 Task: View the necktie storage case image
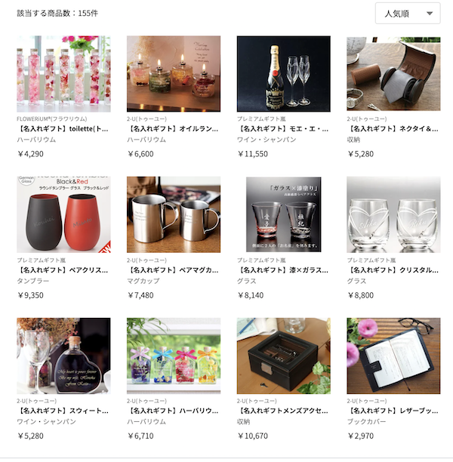point(393,74)
